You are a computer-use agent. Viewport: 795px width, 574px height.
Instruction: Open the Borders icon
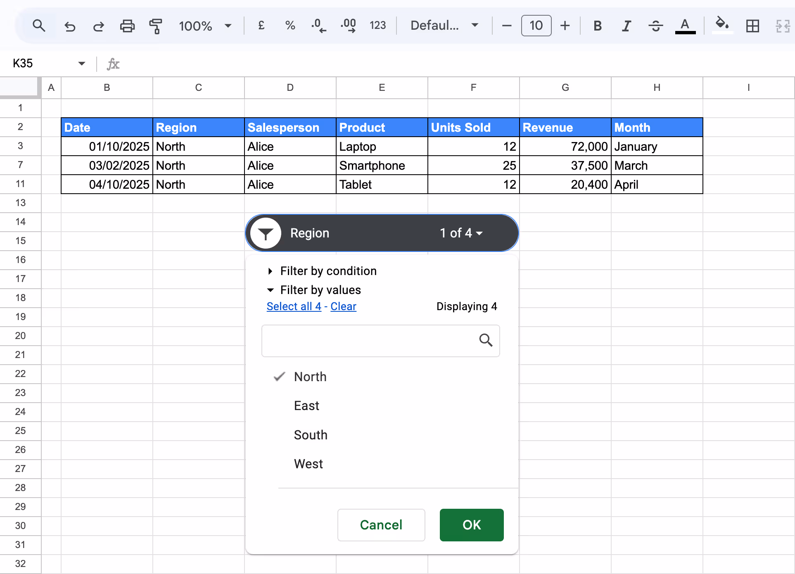click(752, 26)
